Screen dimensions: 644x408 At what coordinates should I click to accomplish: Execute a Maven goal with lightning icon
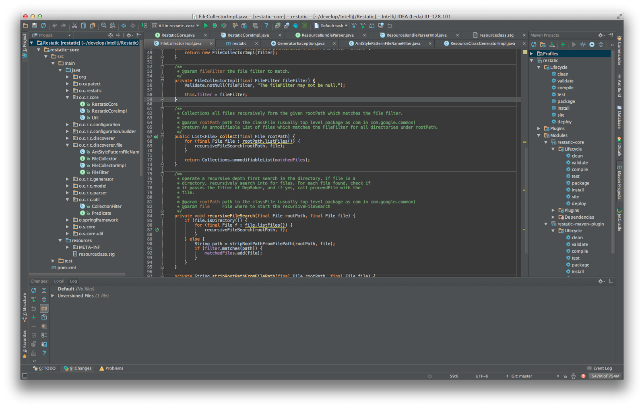(x=592, y=44)
